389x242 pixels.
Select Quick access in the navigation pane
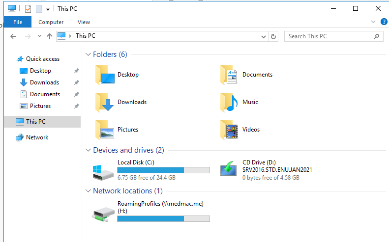[43, 59]
